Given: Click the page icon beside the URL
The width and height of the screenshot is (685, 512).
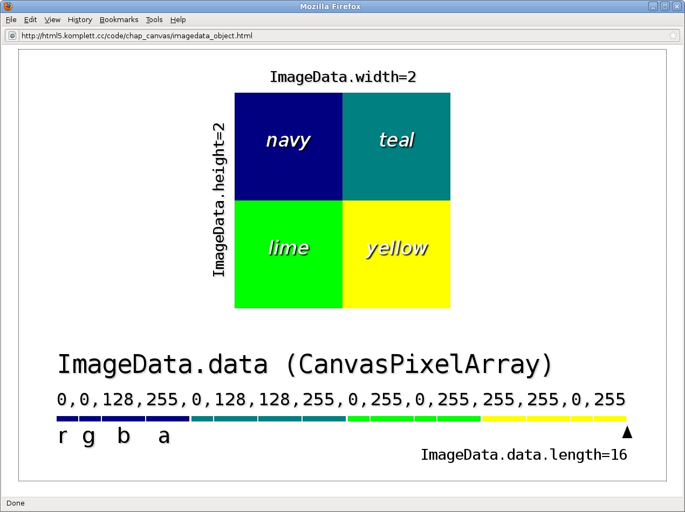Looking at the screenshot, I should [12, 36].
